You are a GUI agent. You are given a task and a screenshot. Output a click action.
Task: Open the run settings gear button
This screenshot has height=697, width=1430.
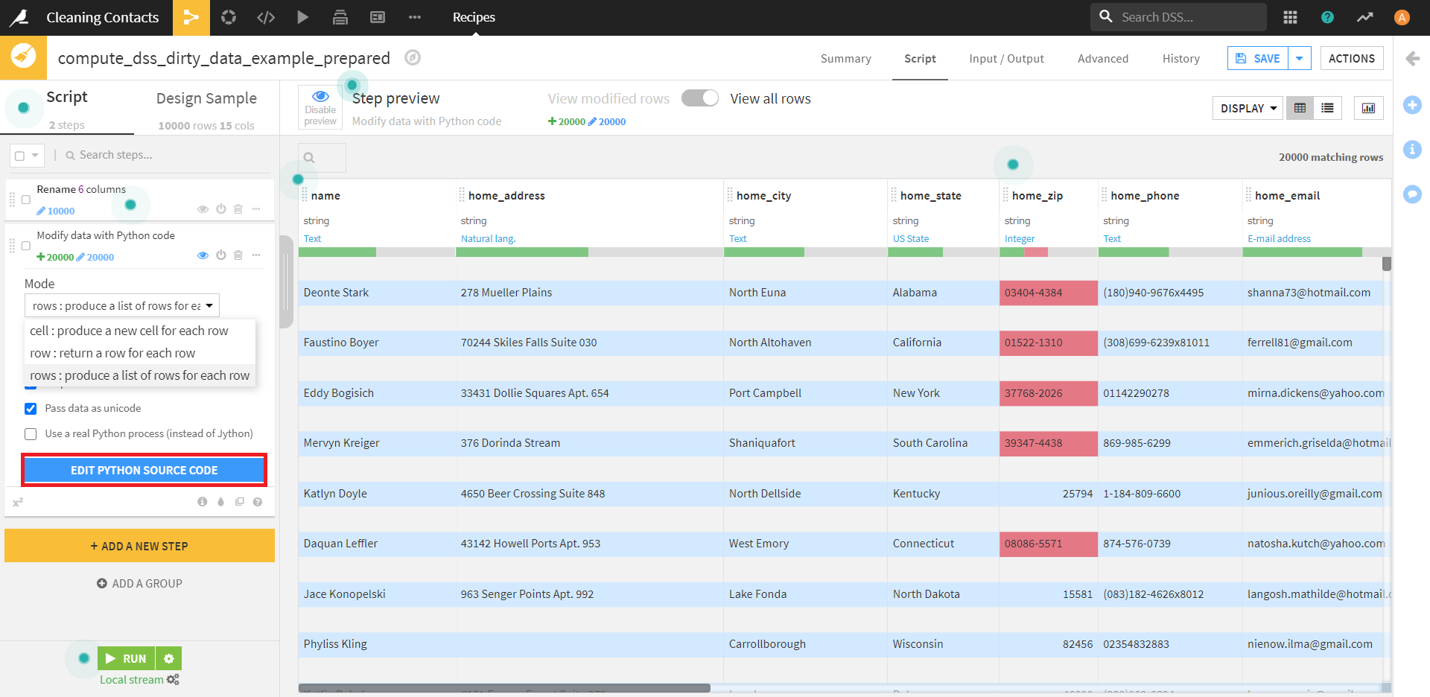coord(169,658)
